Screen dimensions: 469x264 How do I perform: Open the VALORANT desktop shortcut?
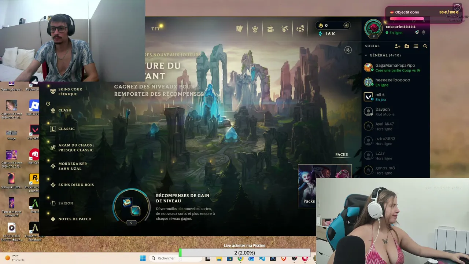[x=34, y=132]
